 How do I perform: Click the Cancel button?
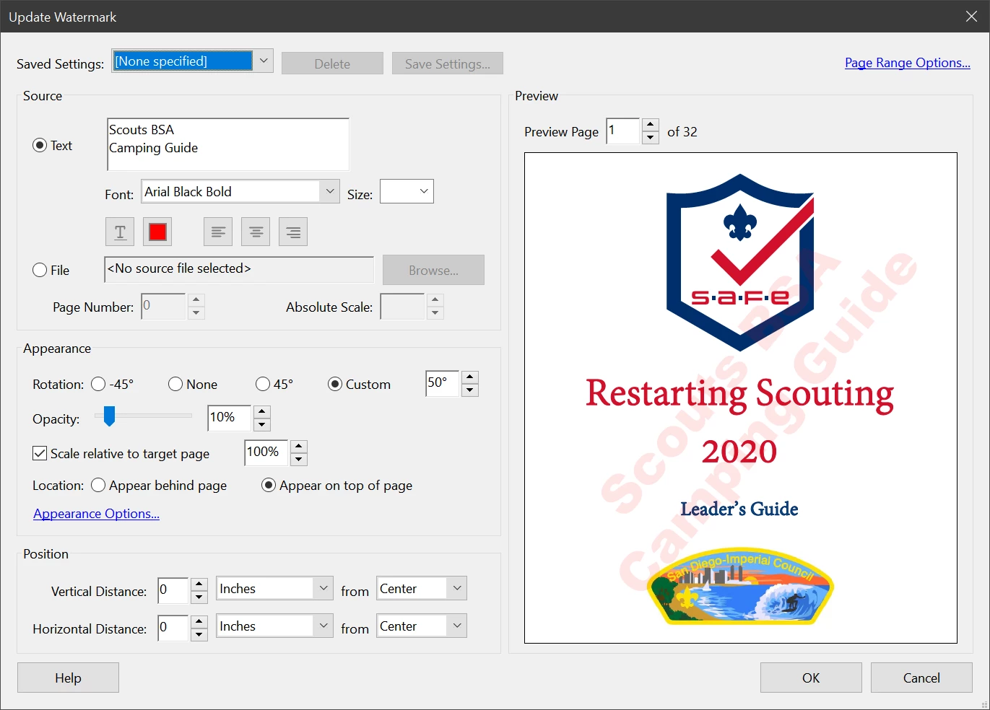(921, 678)
